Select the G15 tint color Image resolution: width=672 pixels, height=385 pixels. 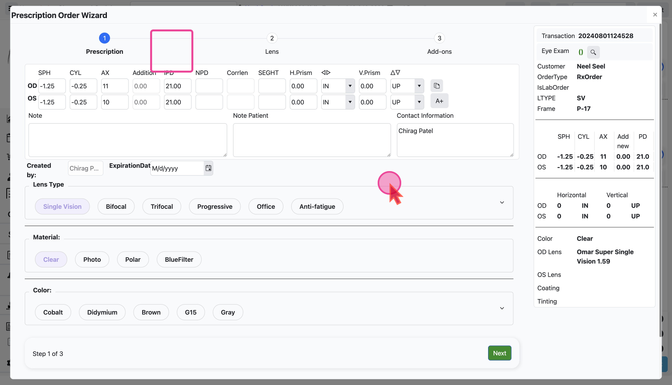pos(191,313)
